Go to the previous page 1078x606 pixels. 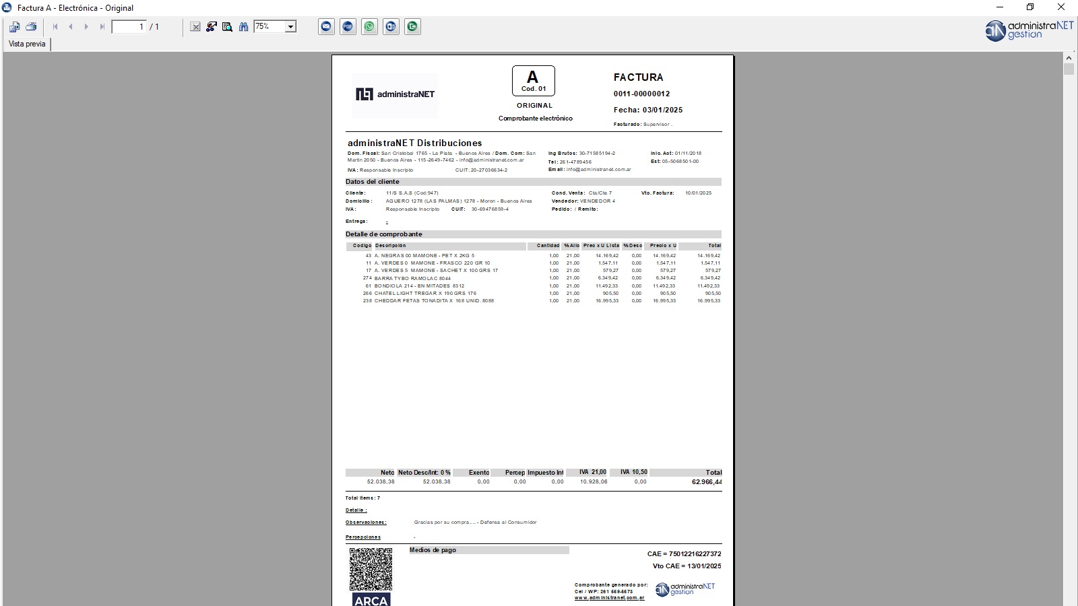pos(71,27)
